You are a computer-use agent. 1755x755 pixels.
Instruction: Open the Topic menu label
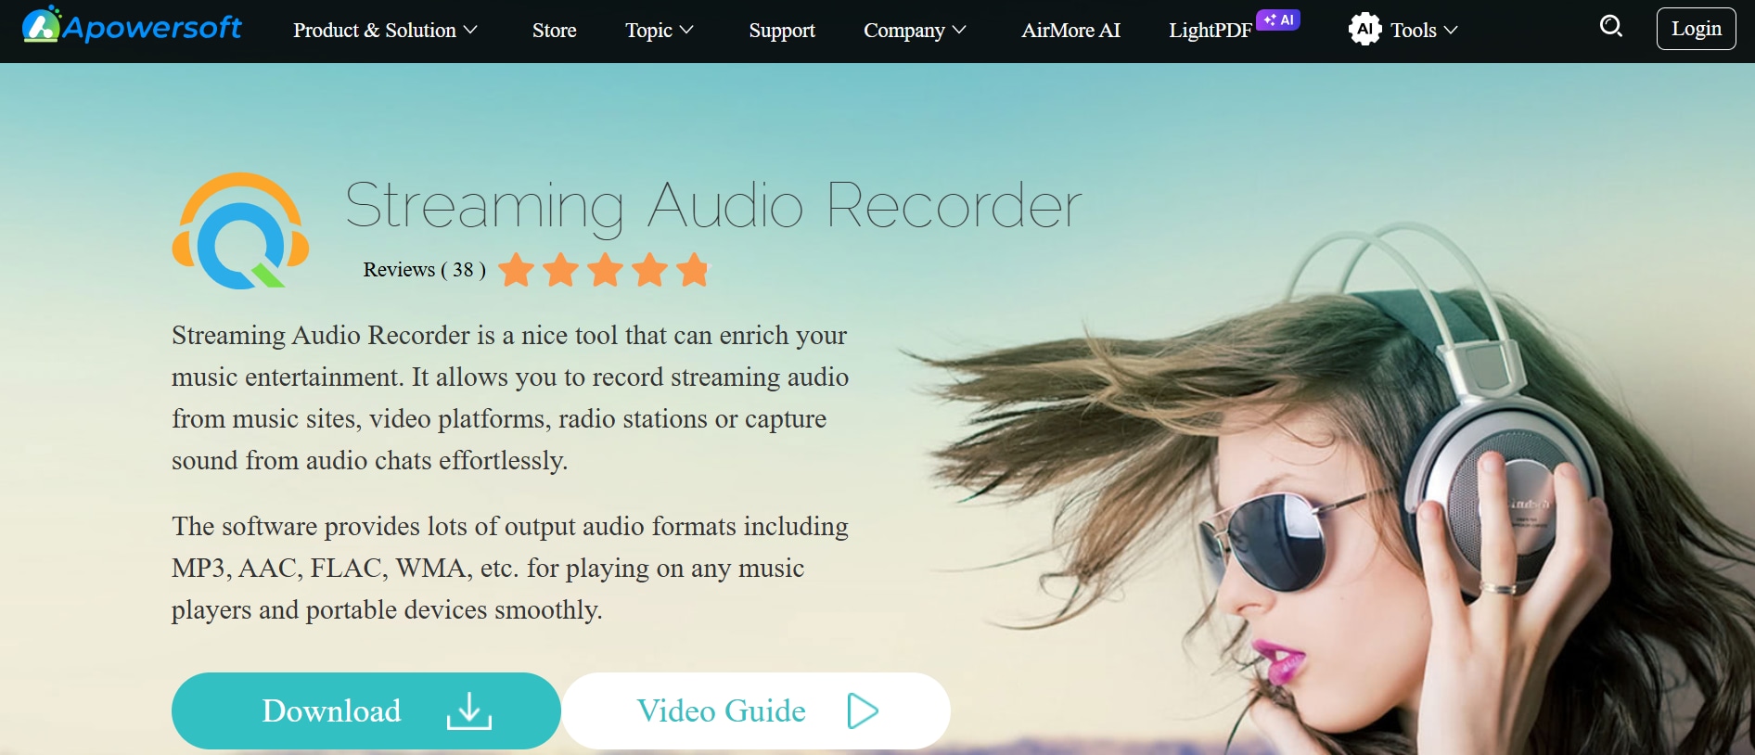(x=648, y=31)
